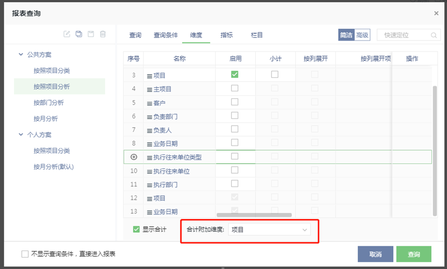Click the table's horizontal scrollbar

(x=254, y=215)
